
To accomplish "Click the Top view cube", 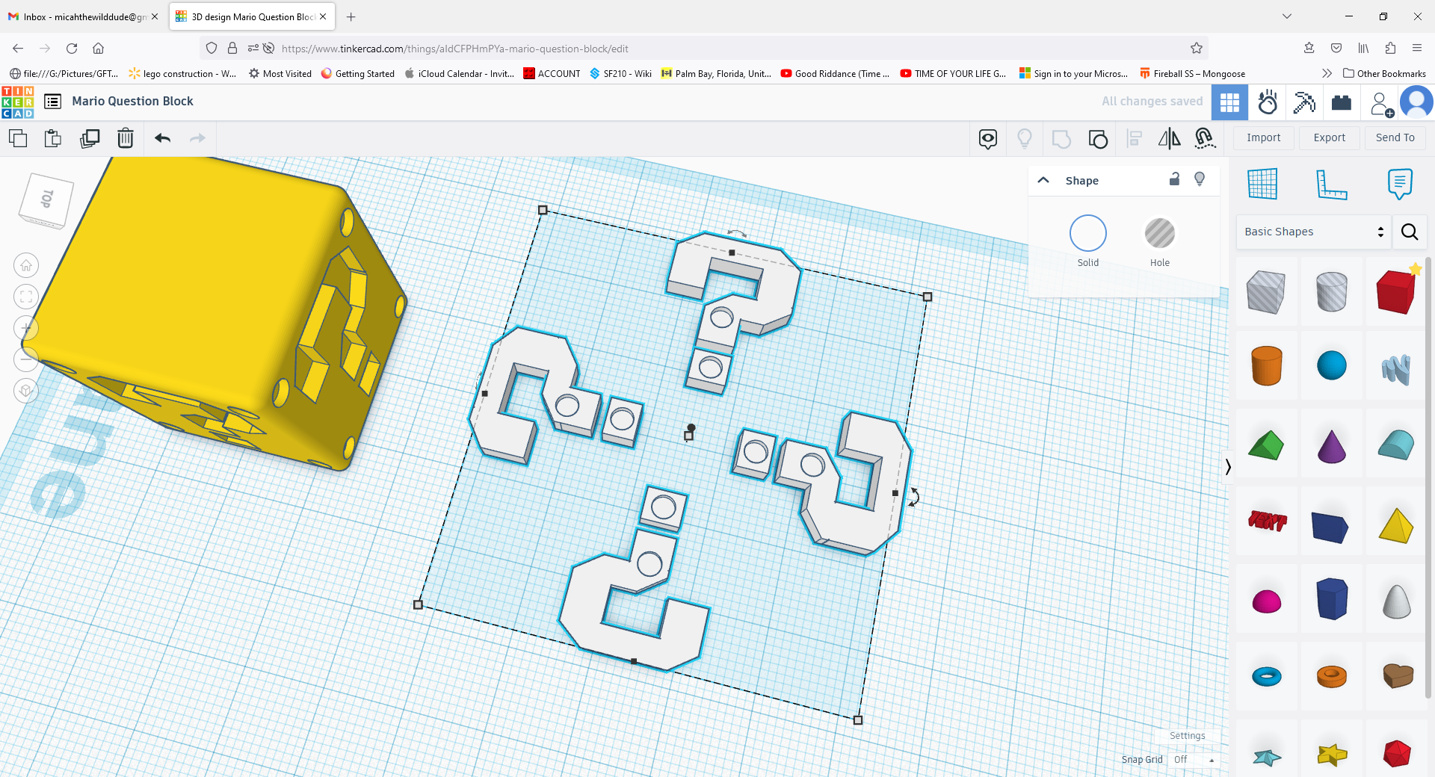I will point(46,200).
